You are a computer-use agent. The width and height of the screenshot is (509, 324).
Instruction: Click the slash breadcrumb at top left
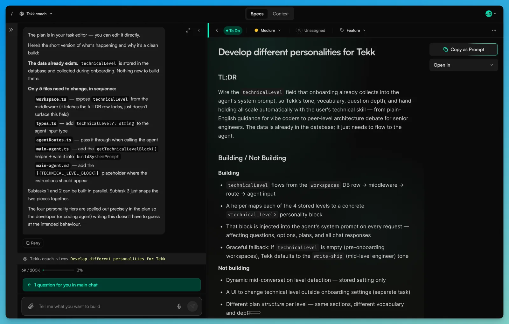pyautogui.click(x=12, y=14)
